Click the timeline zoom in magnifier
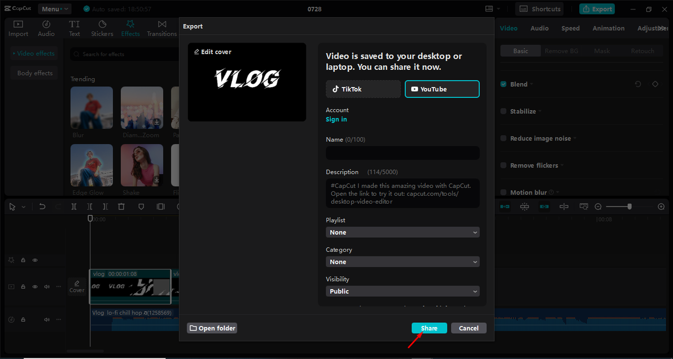Viewport: 673px width, 359px height. point(661,207)
